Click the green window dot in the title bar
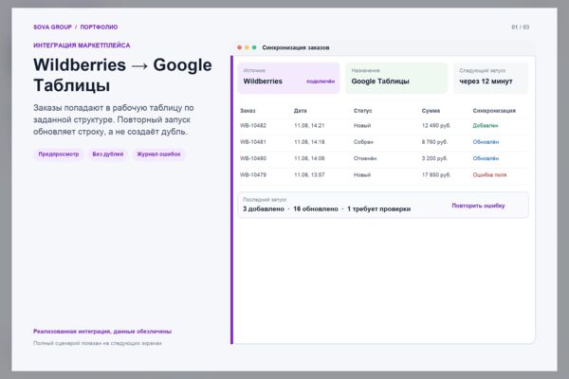 tap(254, 47)
